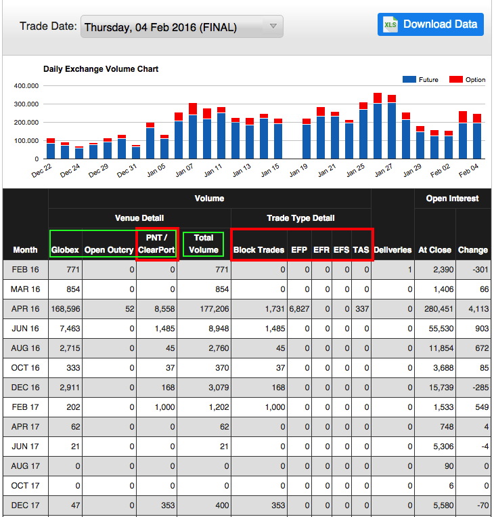The width and height of the screenshot is (494, 517).
Task: Click the Feb 04 bar in chart
Action: pos(477,136)
